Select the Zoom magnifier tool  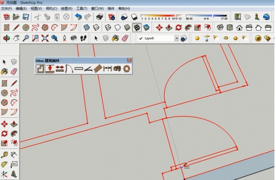click(26, 38)
